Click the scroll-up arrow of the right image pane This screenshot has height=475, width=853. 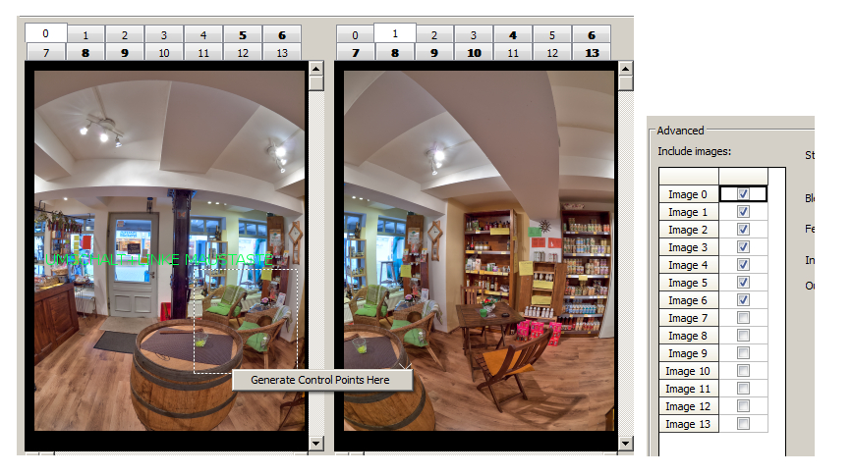click(625, 69)
